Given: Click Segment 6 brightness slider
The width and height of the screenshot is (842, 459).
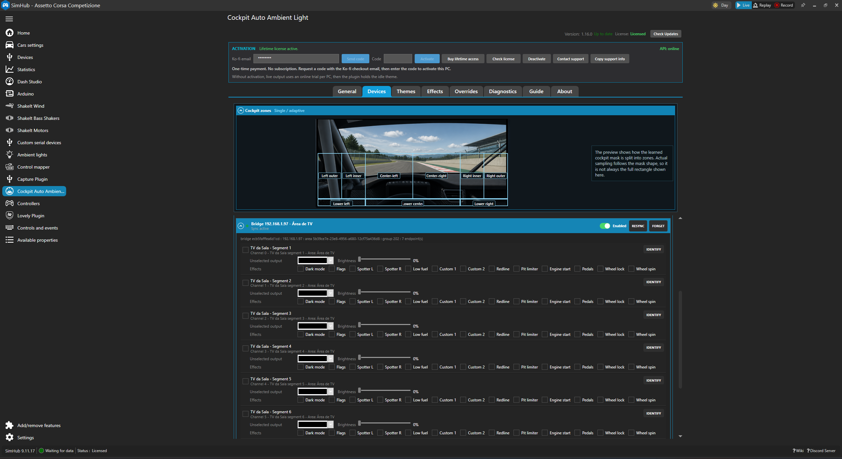Looking at the screenshot, I should 384,423.
